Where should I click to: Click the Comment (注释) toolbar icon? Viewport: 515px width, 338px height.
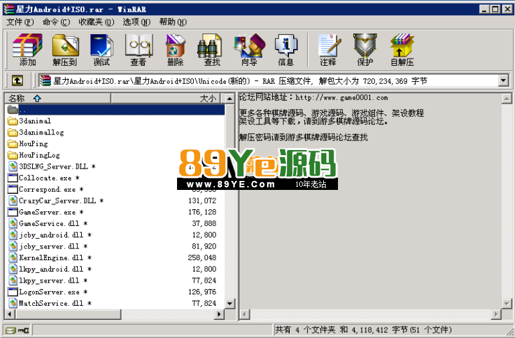tap(328, 50)
